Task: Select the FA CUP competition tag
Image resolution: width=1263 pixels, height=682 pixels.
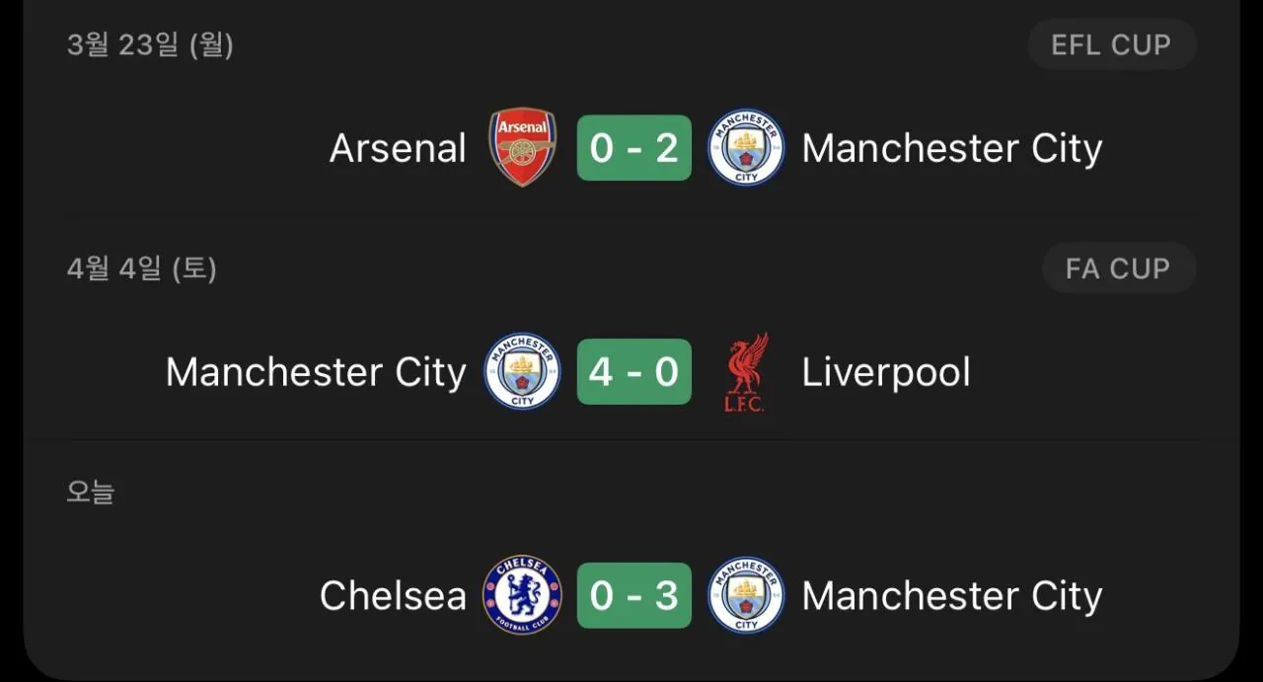Action: pos(1118,268)
